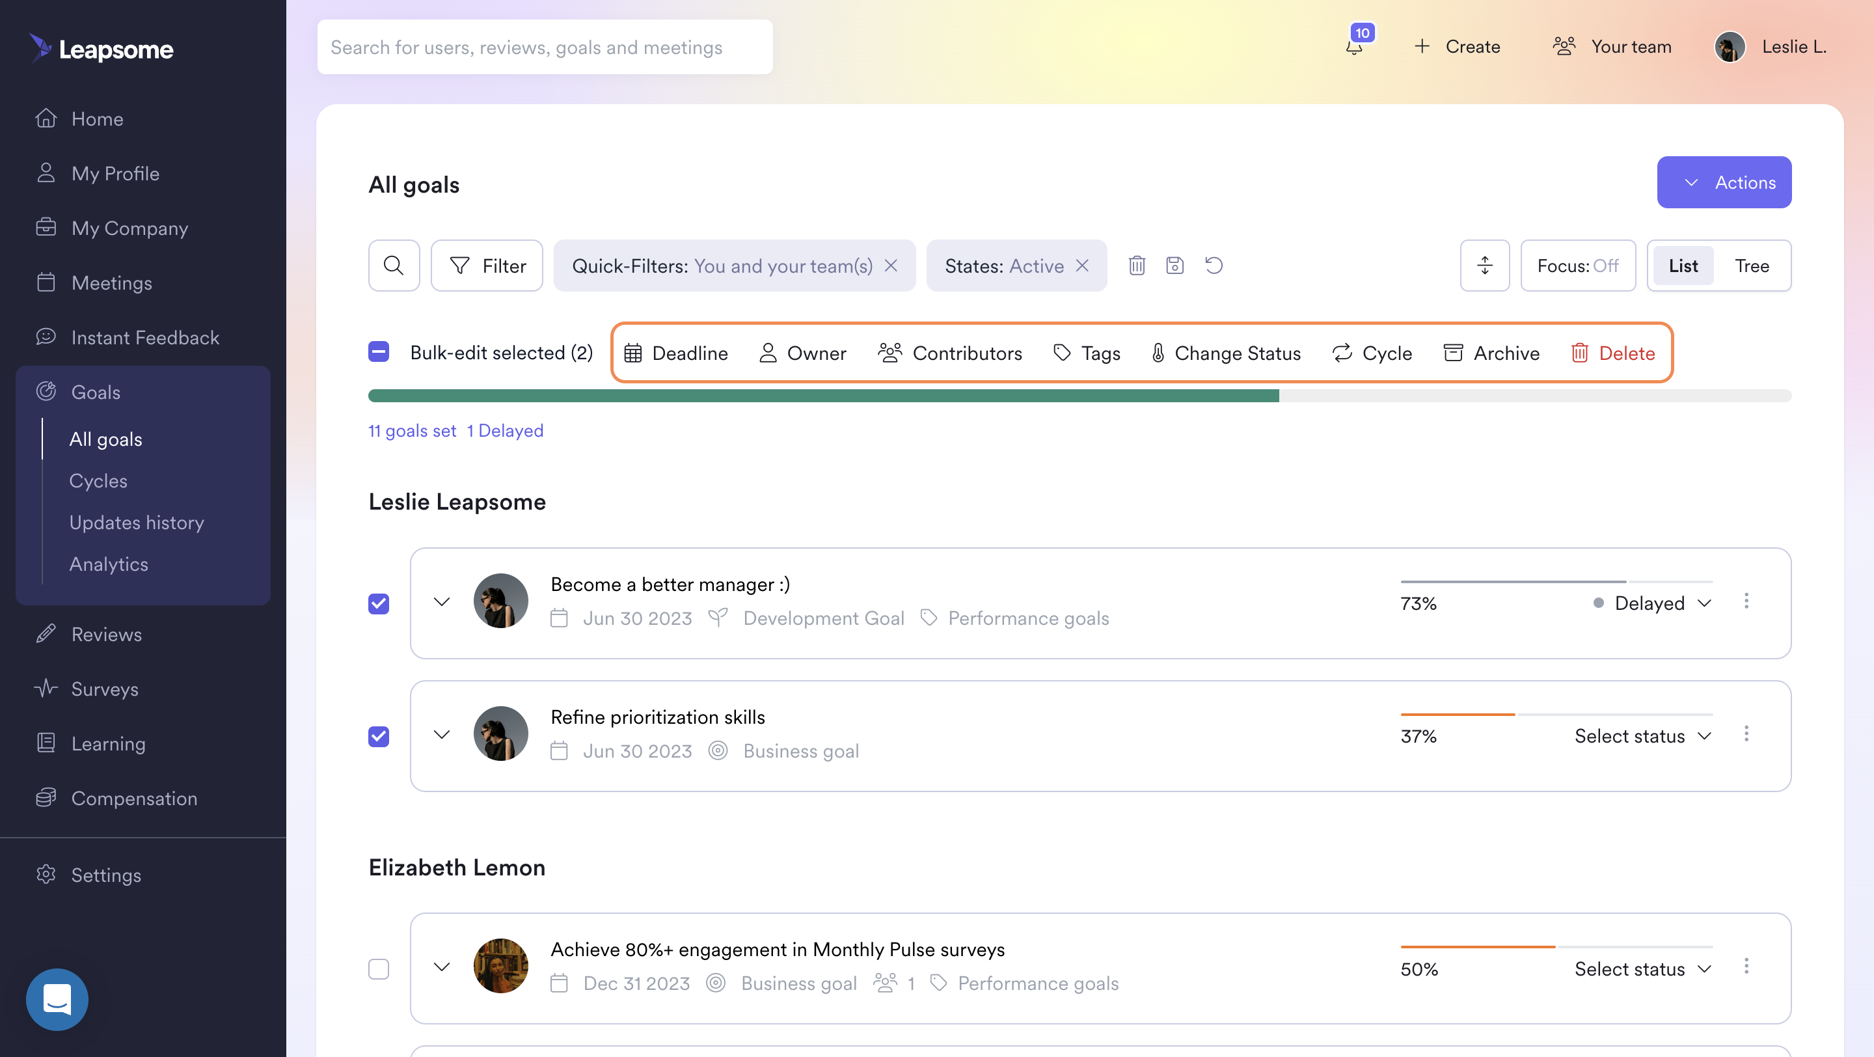Viewport: 1874px width, 1057px height.
Task: Open Your team
Action: 1612,47
